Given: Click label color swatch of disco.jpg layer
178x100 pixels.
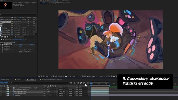Looking at the screenshot, I should (8, 95).
